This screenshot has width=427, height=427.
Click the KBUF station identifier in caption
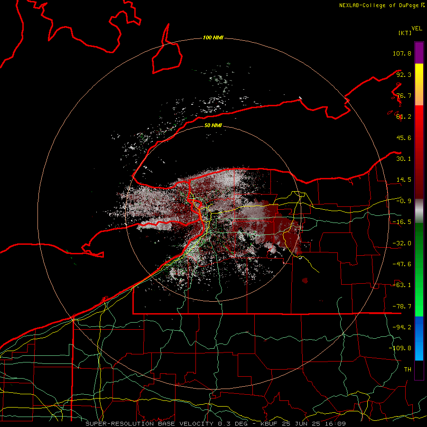tap(269, 424)
